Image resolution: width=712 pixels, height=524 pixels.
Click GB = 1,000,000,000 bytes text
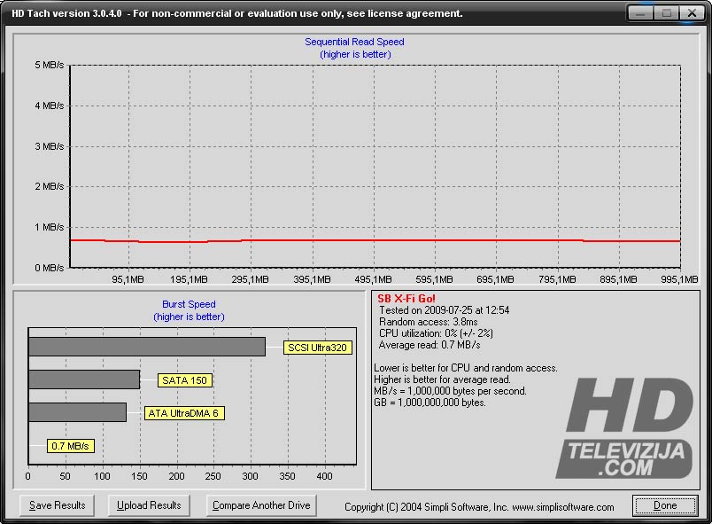pyautogui.click(x=430, y=403)
